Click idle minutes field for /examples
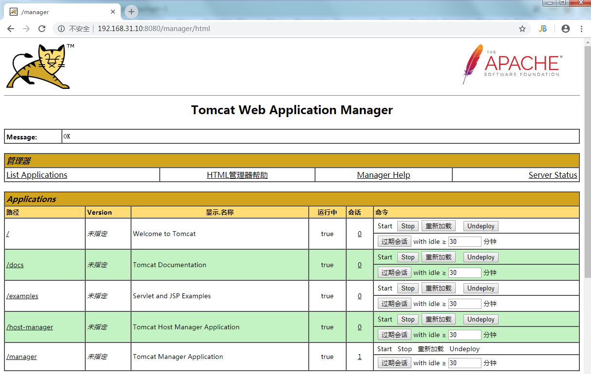This screenshot has height=374, width=591. tap(464, 304)
